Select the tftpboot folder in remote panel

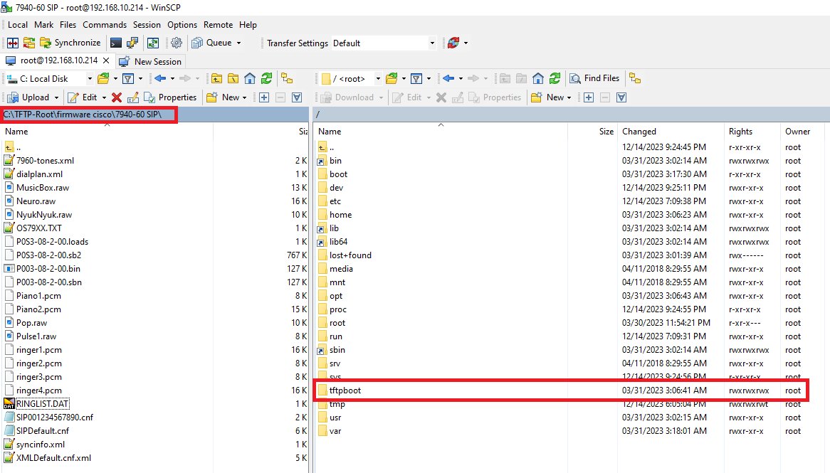(345, 390)
